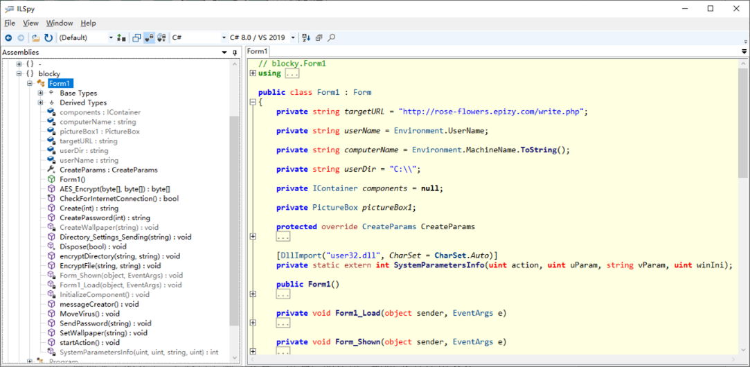Open an assembly with the folder icon
The image size is (750, 367).
(36, 37)
